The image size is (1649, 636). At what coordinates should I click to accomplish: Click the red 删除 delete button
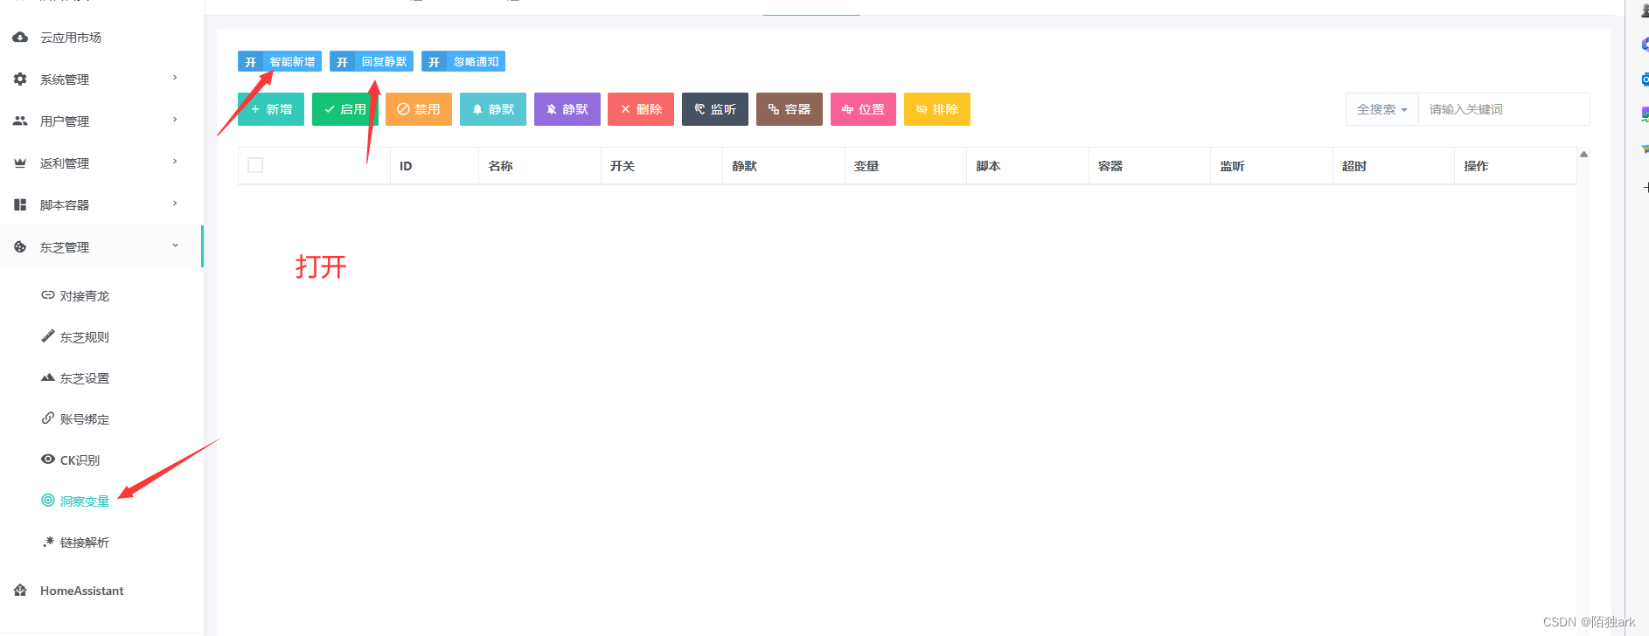pyautogui.click(x=641, y=109)
